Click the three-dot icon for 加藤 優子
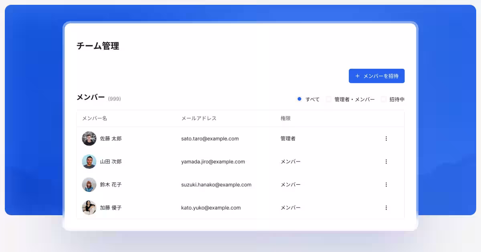 pyautogui.click(x=386, y=208)
